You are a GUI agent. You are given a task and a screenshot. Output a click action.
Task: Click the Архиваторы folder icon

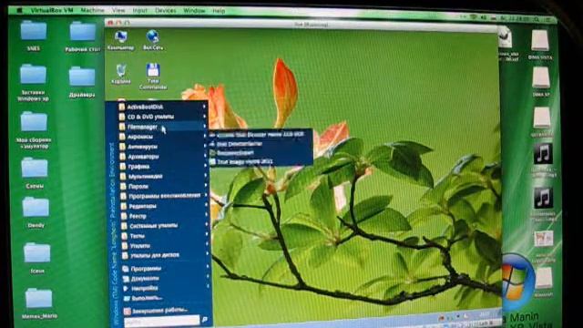click(122, 157)
